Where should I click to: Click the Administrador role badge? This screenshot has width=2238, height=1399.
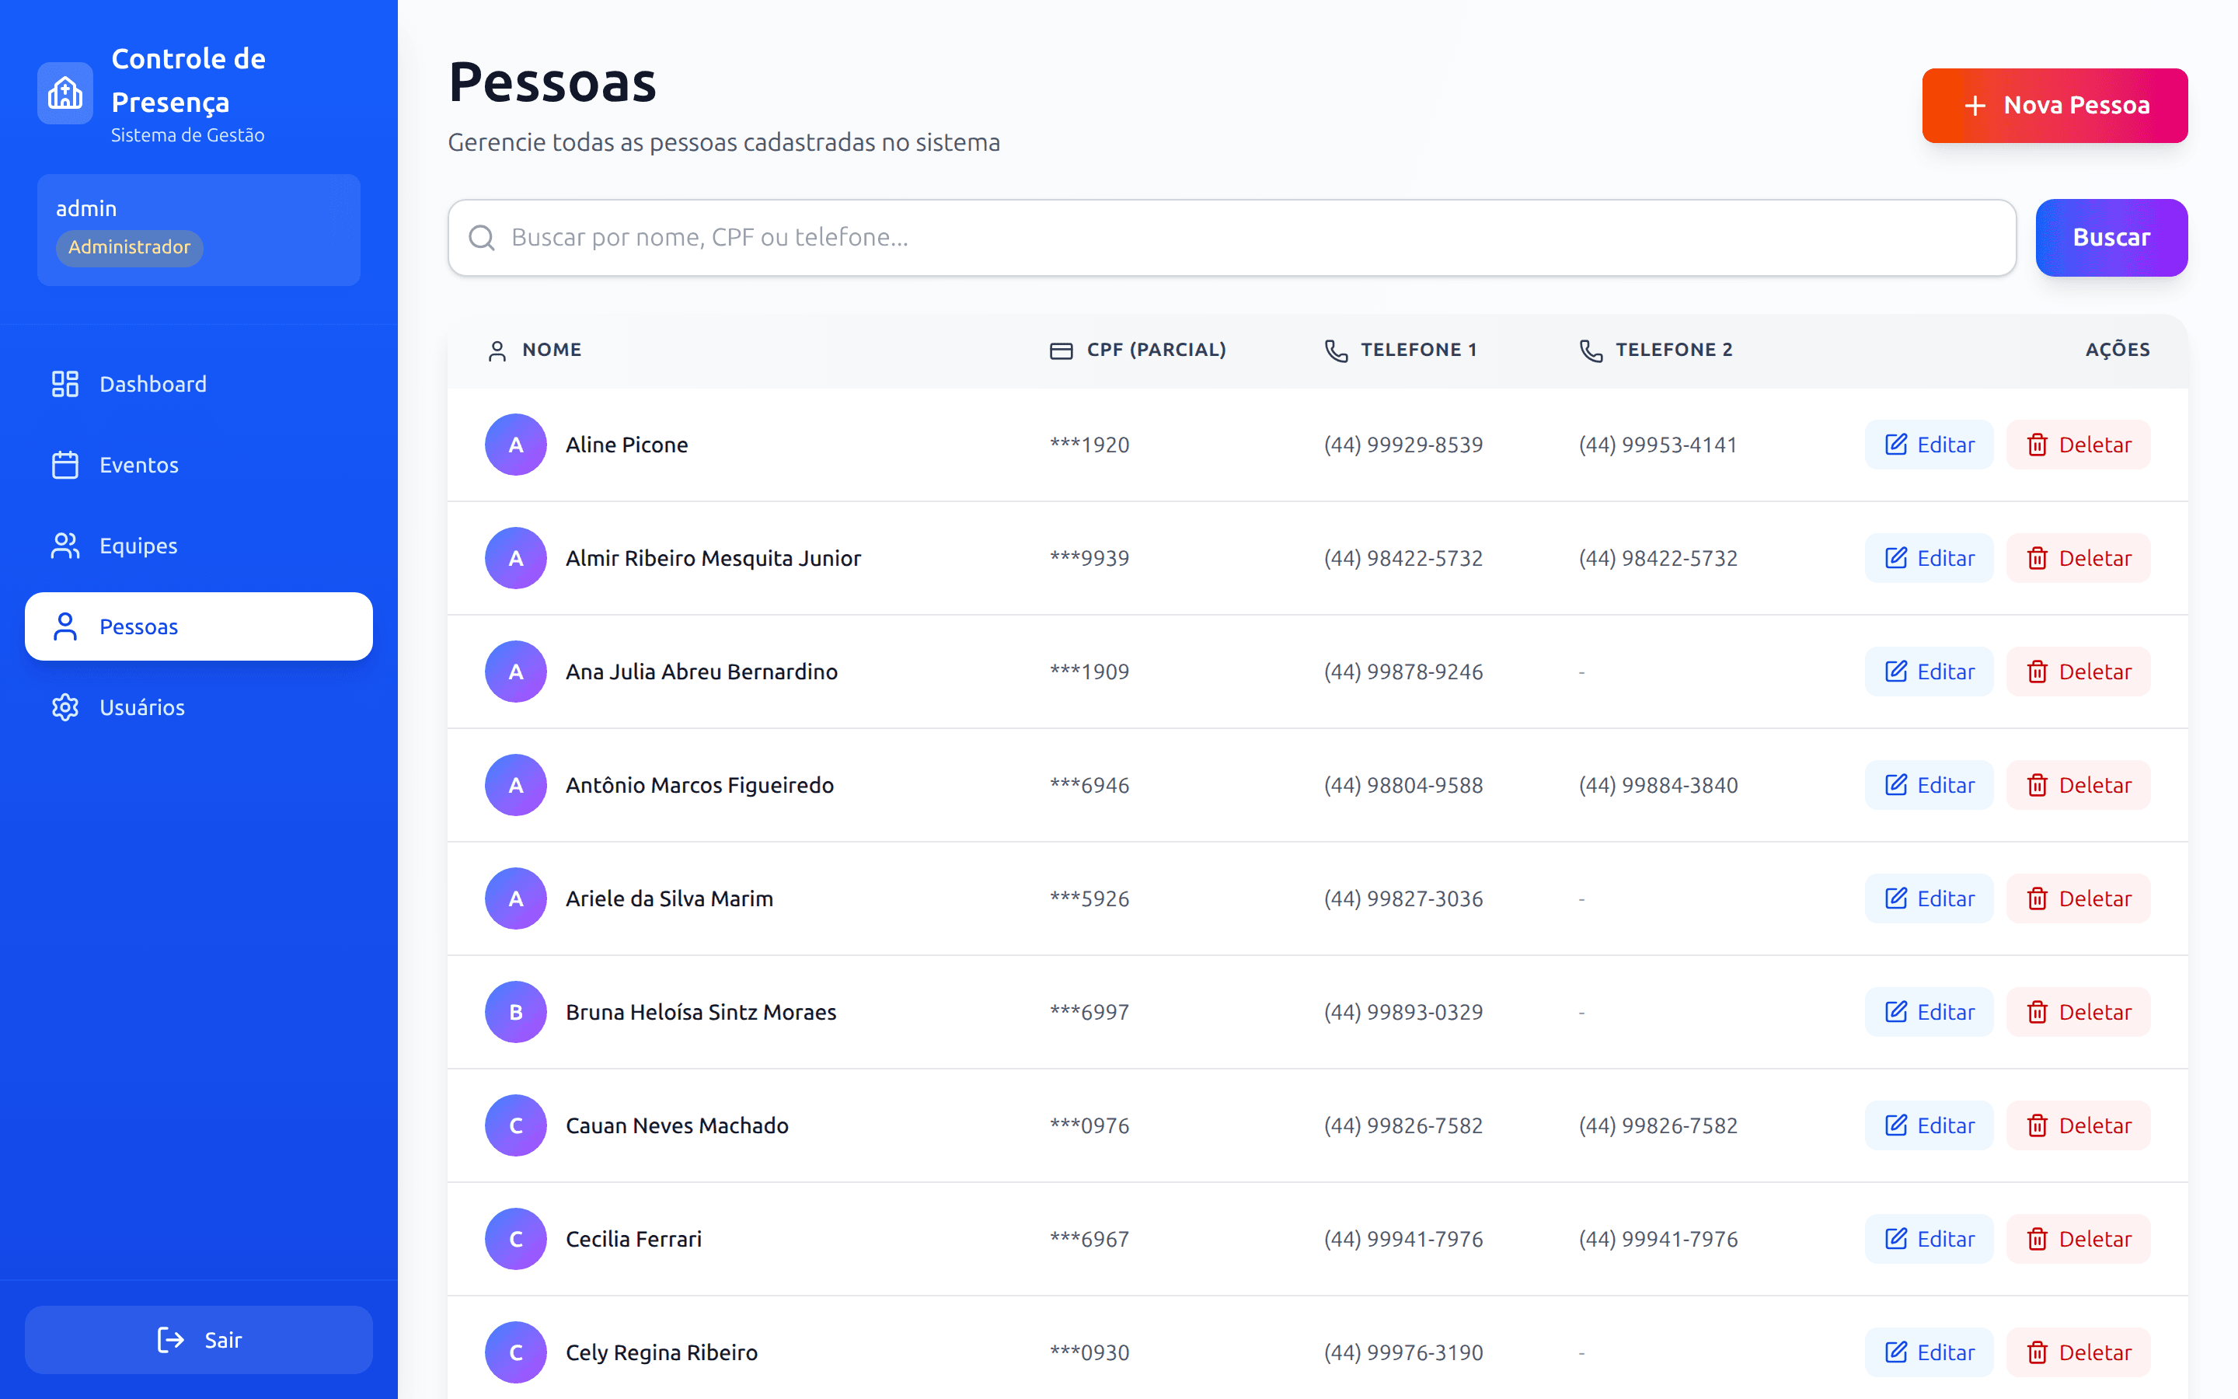pos(130,247)
